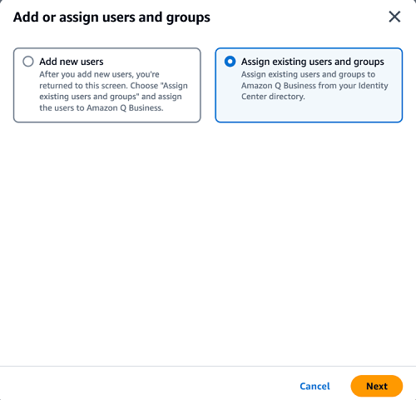Click the Assign existing users and groups title
Screen dimensions: 416x400
(313, 62)
